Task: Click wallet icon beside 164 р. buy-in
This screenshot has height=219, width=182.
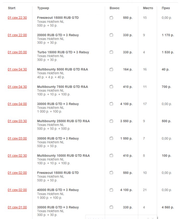Action: coord(111,69)
